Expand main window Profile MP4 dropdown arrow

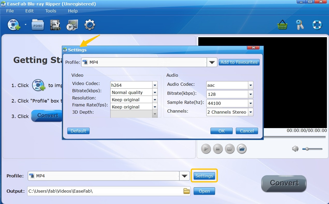pyautogui.click(x=184, y=176)
